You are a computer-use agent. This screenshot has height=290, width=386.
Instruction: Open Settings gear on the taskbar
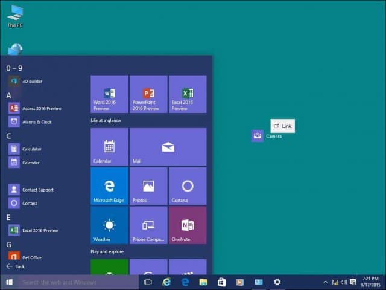coord(277,282)
